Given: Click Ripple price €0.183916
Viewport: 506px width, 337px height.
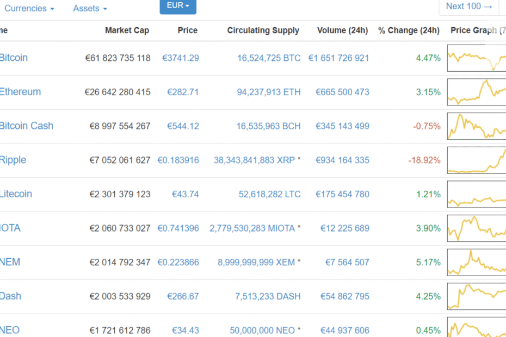Looking at the screenshot, I should point(178,160).
